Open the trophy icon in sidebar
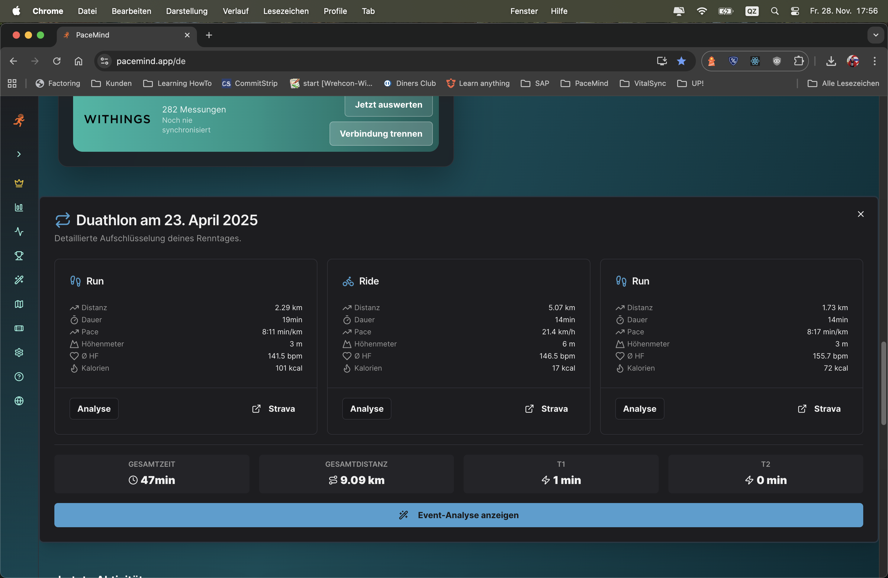Screen dimensions: 888x578 [19, 256]
